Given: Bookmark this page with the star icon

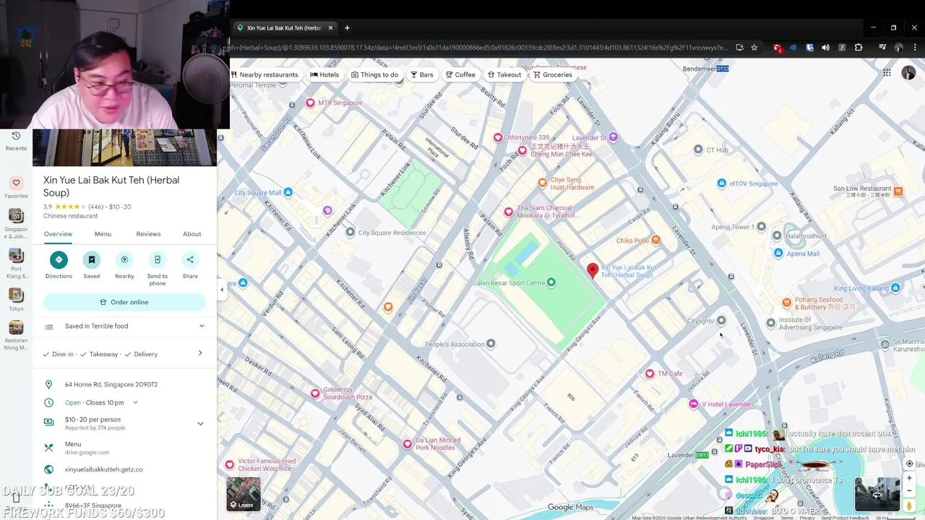Looking at the screenshot, I should click(x=754, y=48).
